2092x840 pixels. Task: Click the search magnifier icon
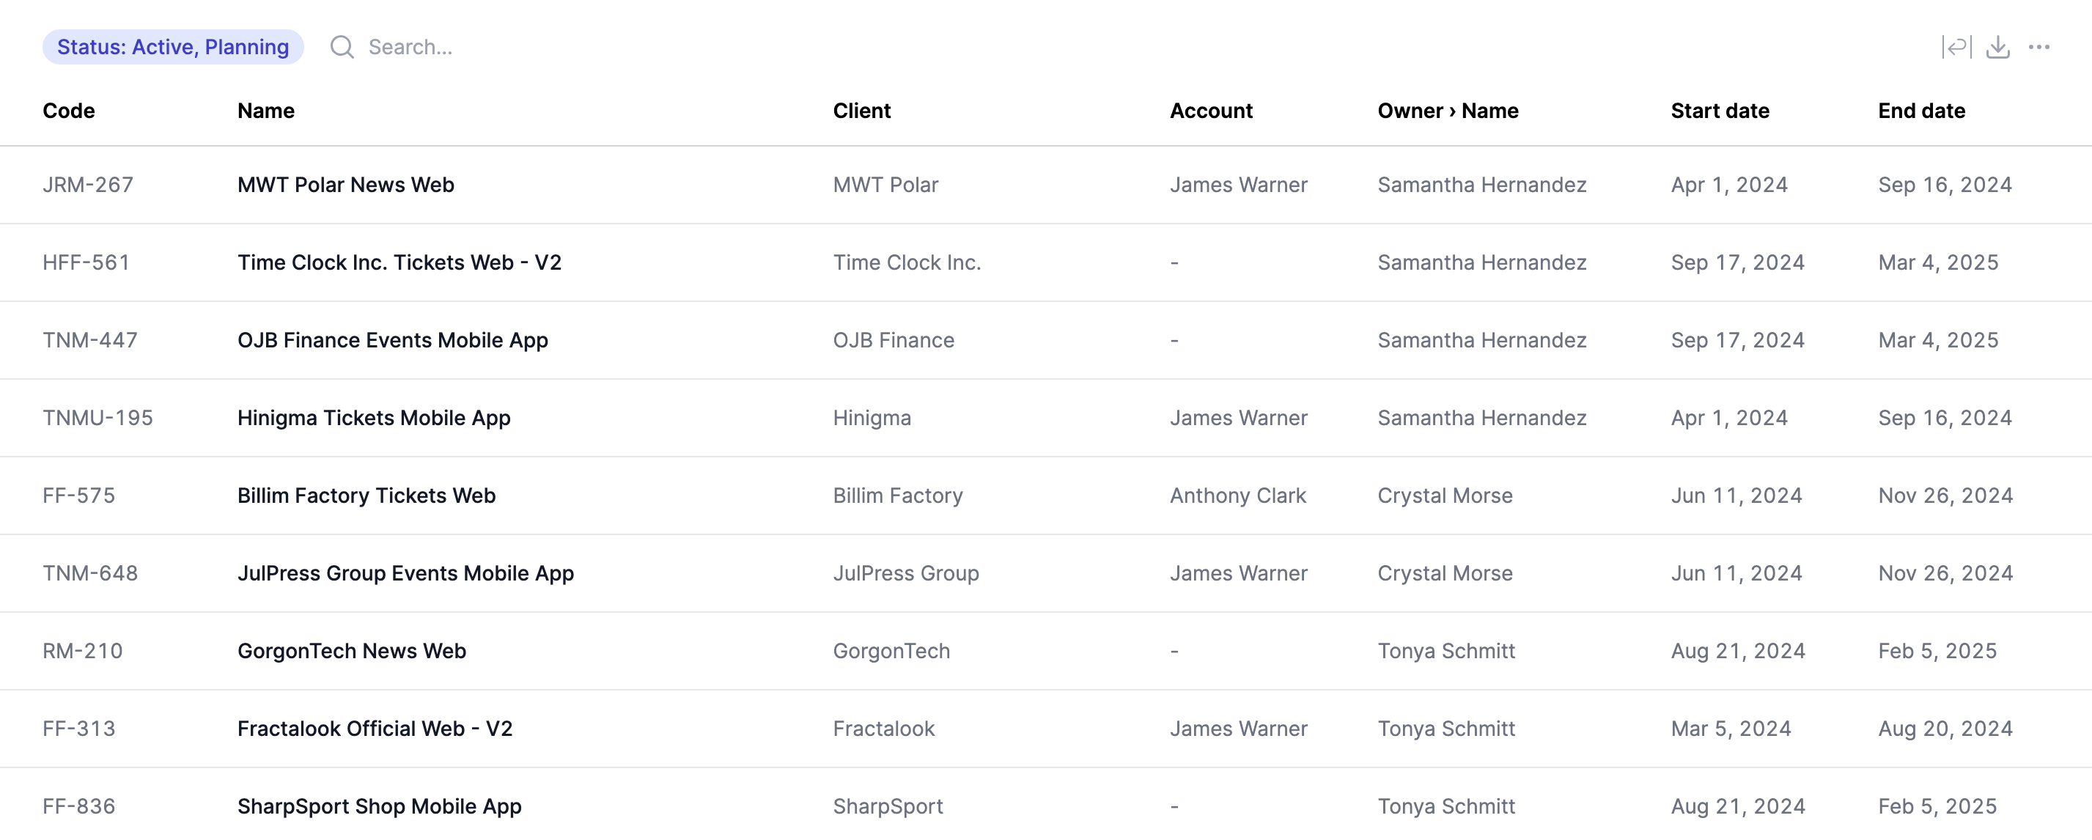click(x=342, y=47)
